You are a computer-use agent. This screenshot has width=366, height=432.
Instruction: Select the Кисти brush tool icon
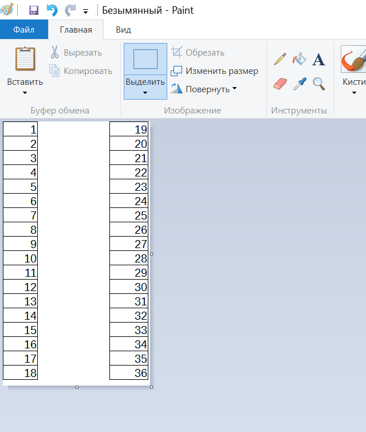pyautogui.click(x=353, y=59)
